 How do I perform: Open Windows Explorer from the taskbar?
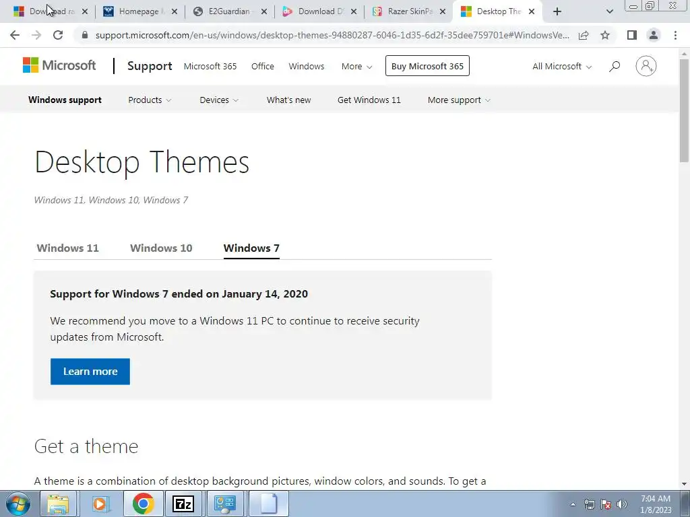[58, 504]
